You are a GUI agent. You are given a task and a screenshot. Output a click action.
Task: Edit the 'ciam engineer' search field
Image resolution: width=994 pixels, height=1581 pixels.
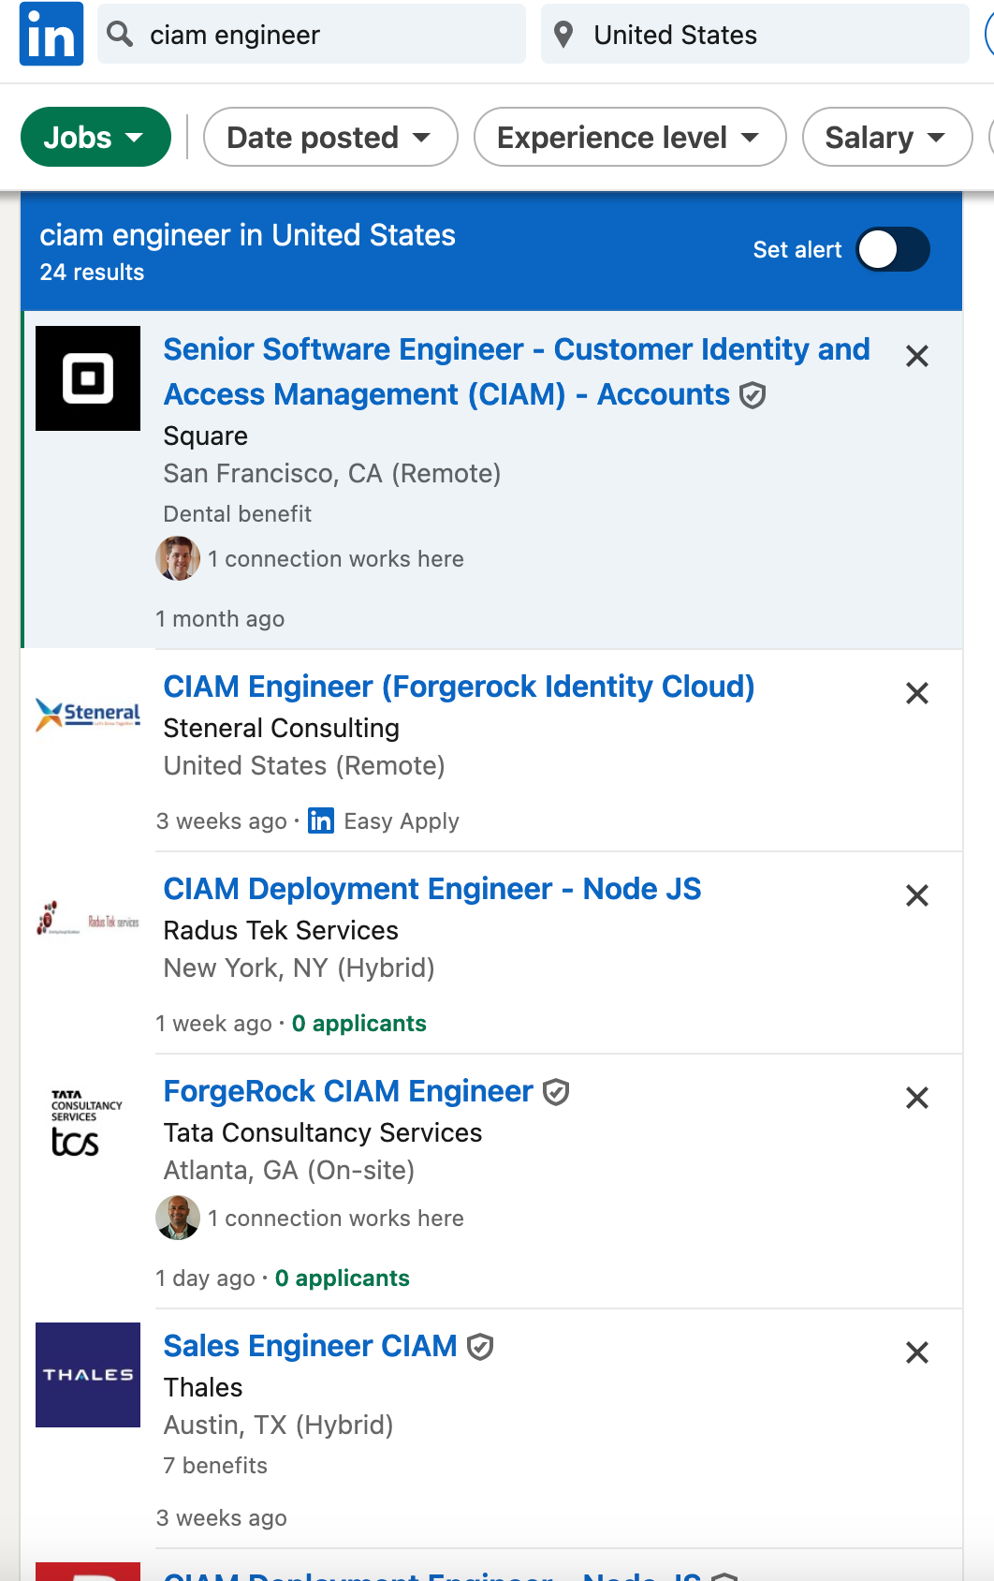point(312,35)
